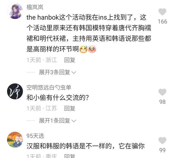Click the 98 like count
173x158 pixels.
pos(162,102)
